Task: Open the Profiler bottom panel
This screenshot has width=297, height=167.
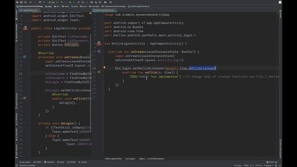Action: pyautogui.click(x=71, y=162)
